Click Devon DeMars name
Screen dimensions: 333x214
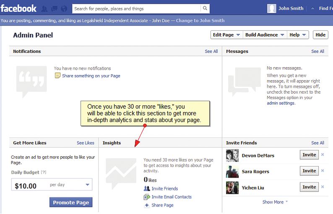click(258, 156)
